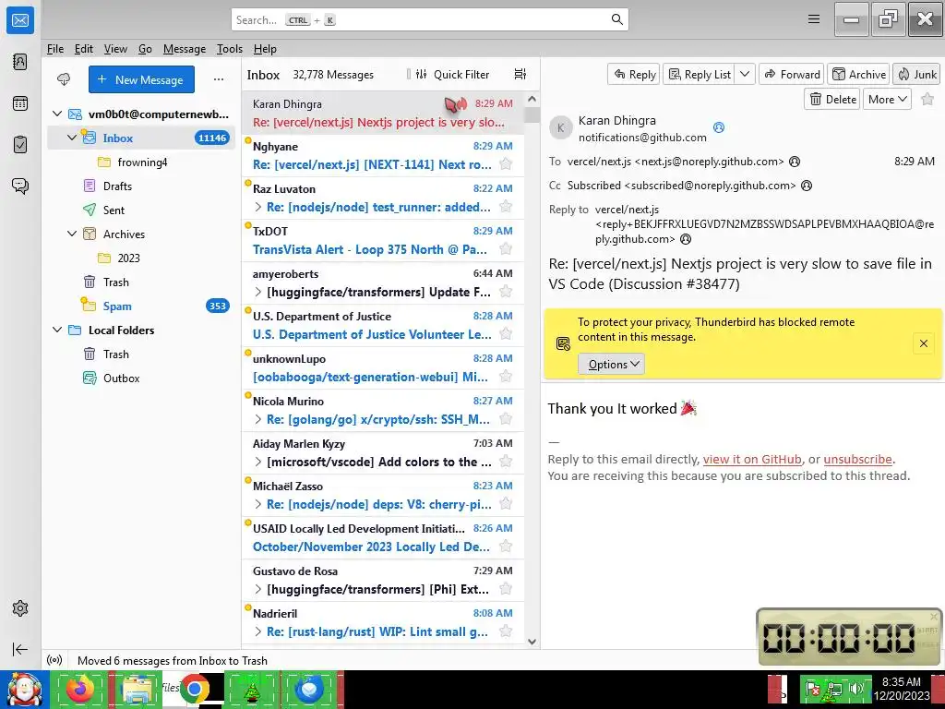Viewport: 945px width, 709px height.
Task: Open the Chat space
Action: [20, 186]
